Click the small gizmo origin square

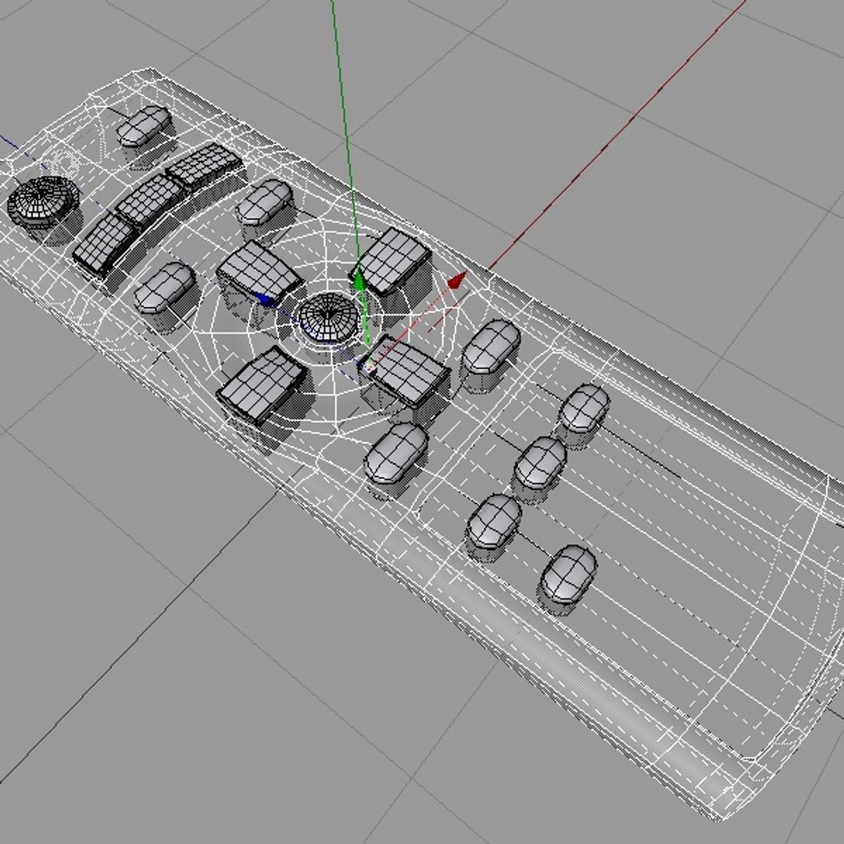[369, 367]
